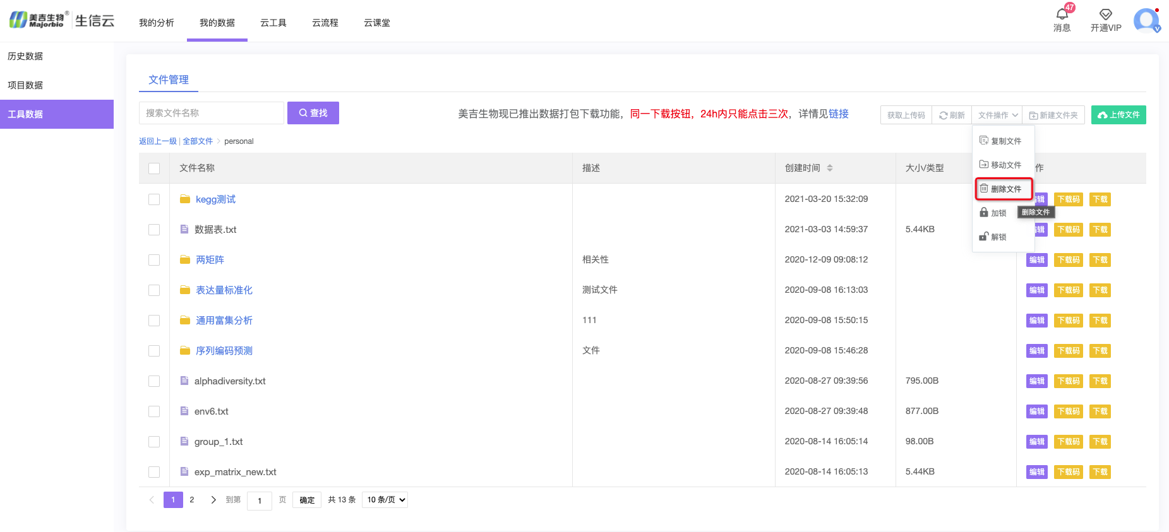Image resolution: width=1169 pixels, height=532 pixels.
Task: Check the 表达量标准化 row checkbox
Action: click(154, 290)
